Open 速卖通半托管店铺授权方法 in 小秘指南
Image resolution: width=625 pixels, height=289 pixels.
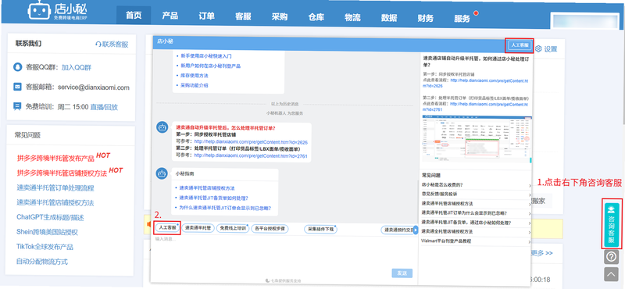206,187
